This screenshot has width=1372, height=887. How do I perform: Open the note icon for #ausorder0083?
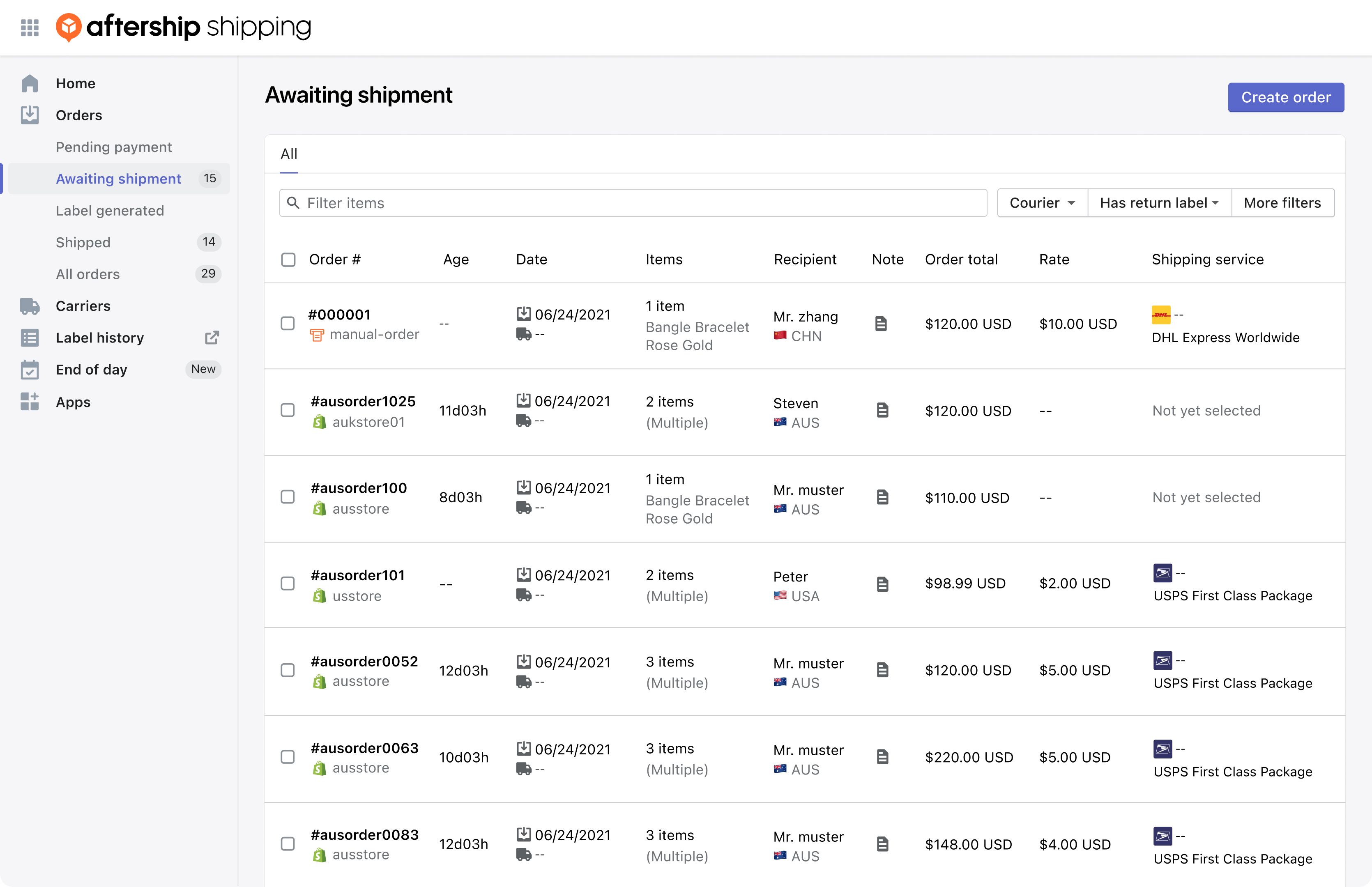(x=882, y=844)
